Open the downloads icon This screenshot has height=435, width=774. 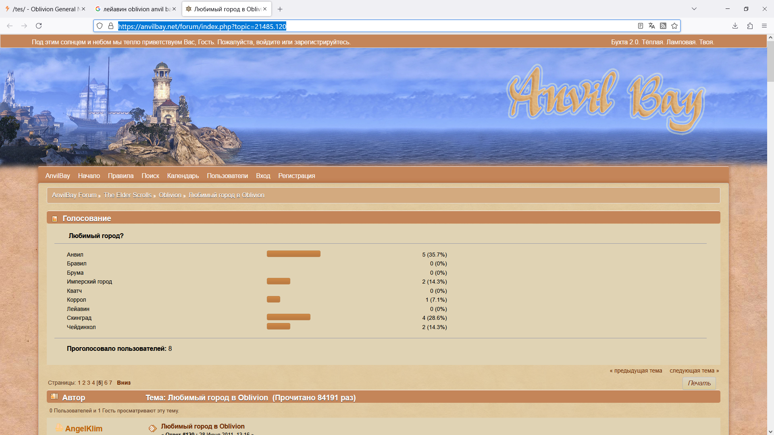click(735, 26)
